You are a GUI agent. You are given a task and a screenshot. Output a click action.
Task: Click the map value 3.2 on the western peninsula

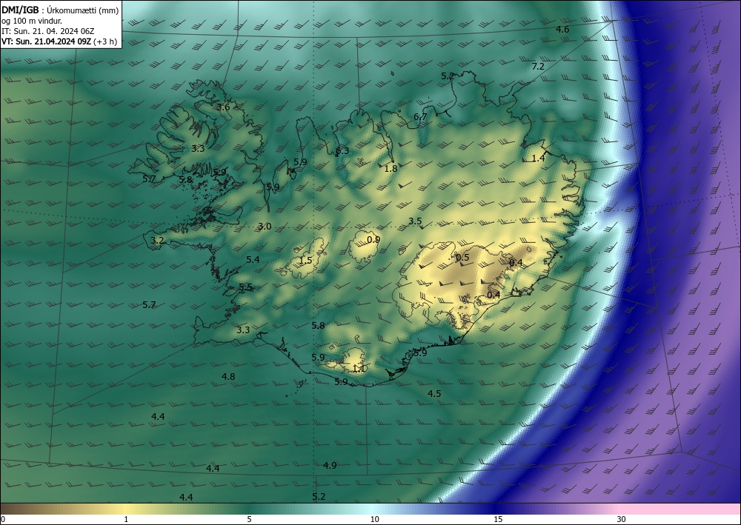coord(157,241)
